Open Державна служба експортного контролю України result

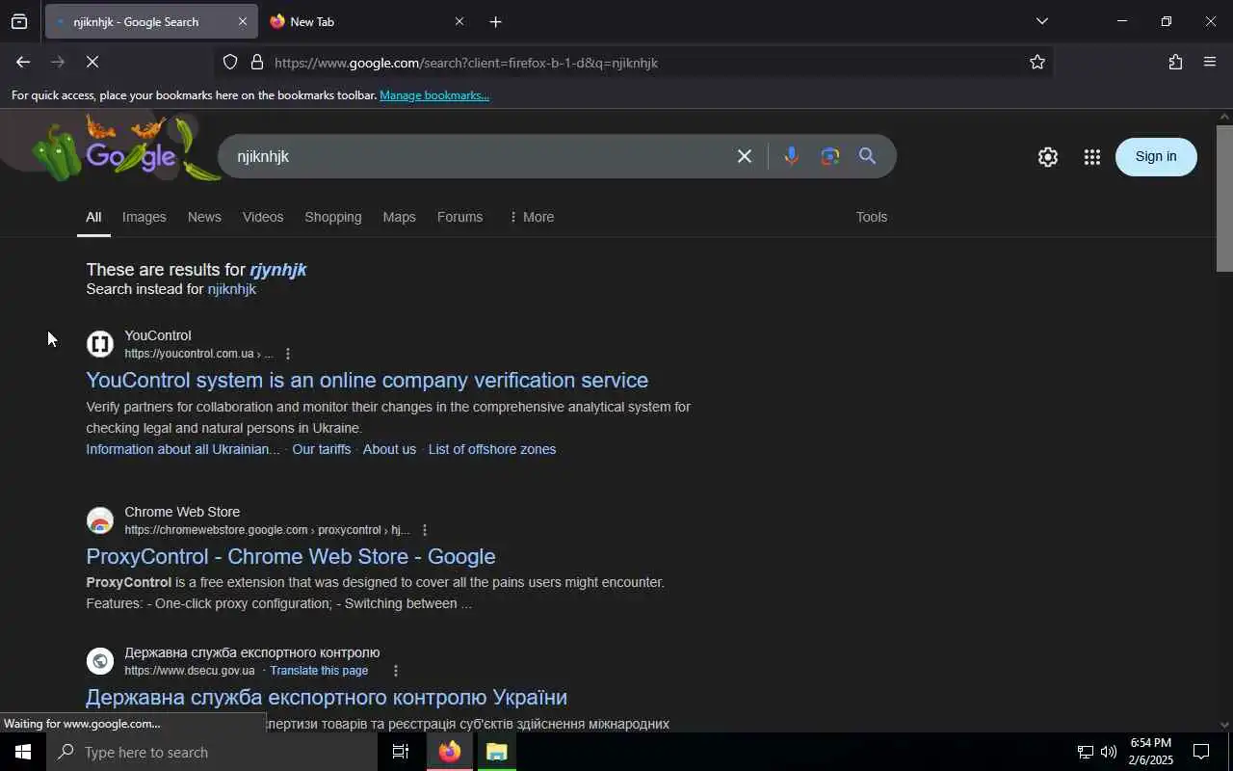(x=327, y=697)
